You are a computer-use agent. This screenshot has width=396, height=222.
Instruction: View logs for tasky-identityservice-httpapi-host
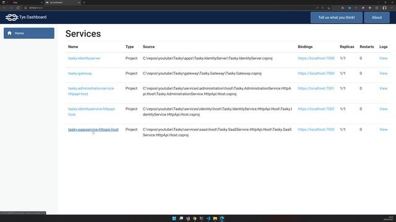383,109
